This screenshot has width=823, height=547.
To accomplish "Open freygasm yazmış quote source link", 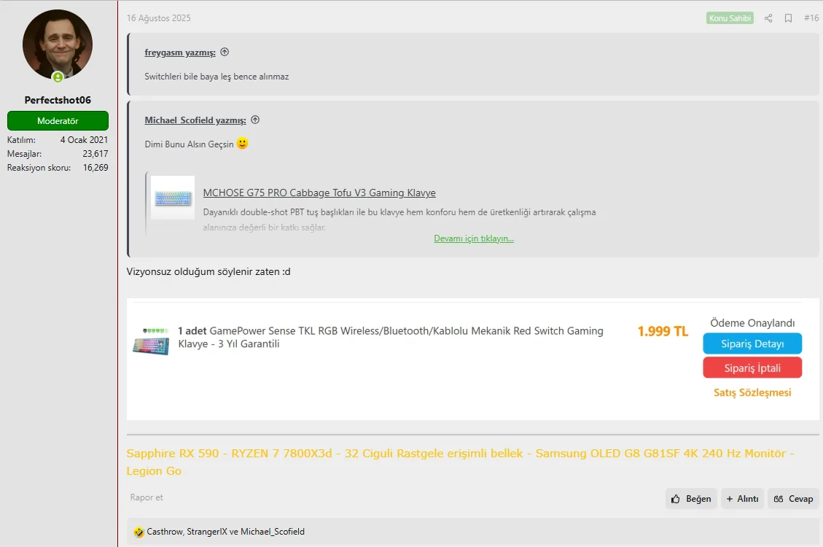I will (x=180, y=53).
